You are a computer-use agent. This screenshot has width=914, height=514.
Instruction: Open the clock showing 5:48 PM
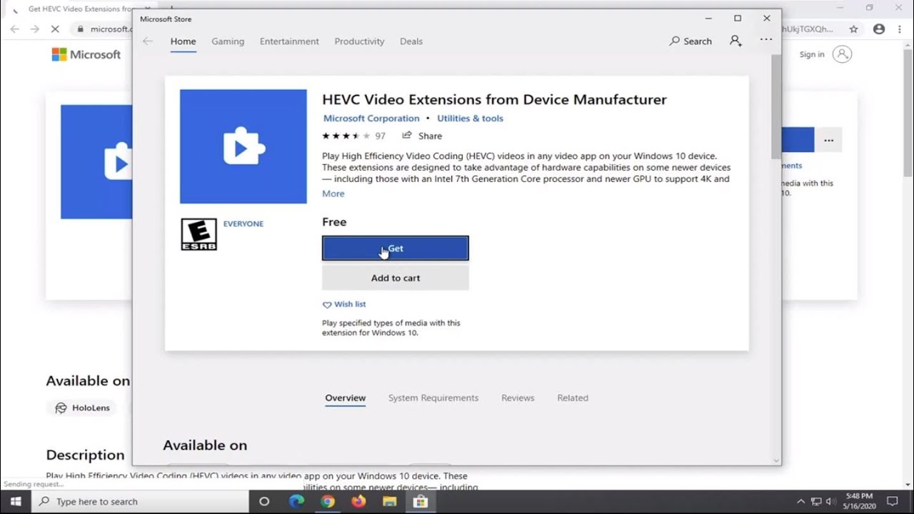coord(858,501)
